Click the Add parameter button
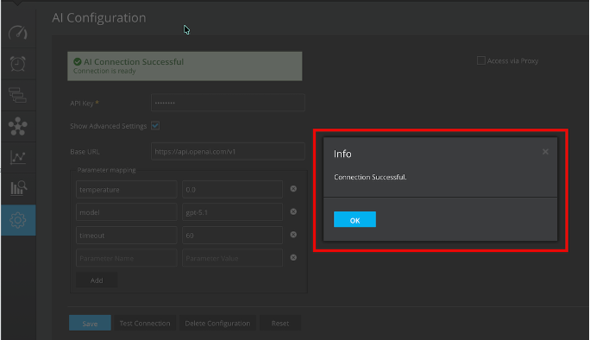 point(97,280)
